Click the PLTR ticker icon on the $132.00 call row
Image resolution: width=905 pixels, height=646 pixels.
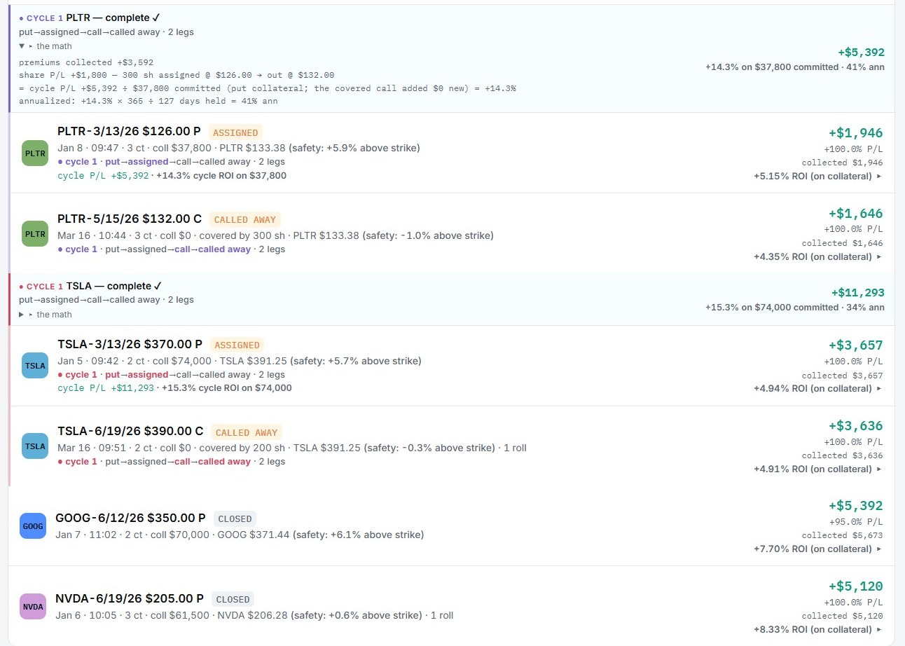click(x=35, y=233)
